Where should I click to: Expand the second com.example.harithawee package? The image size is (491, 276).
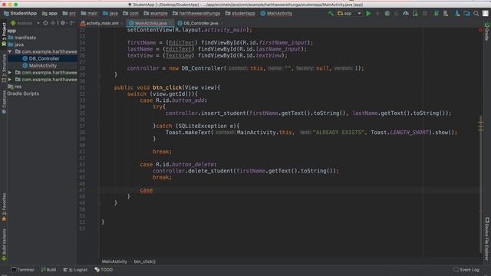pyautogui.click(x=10, y=72)
